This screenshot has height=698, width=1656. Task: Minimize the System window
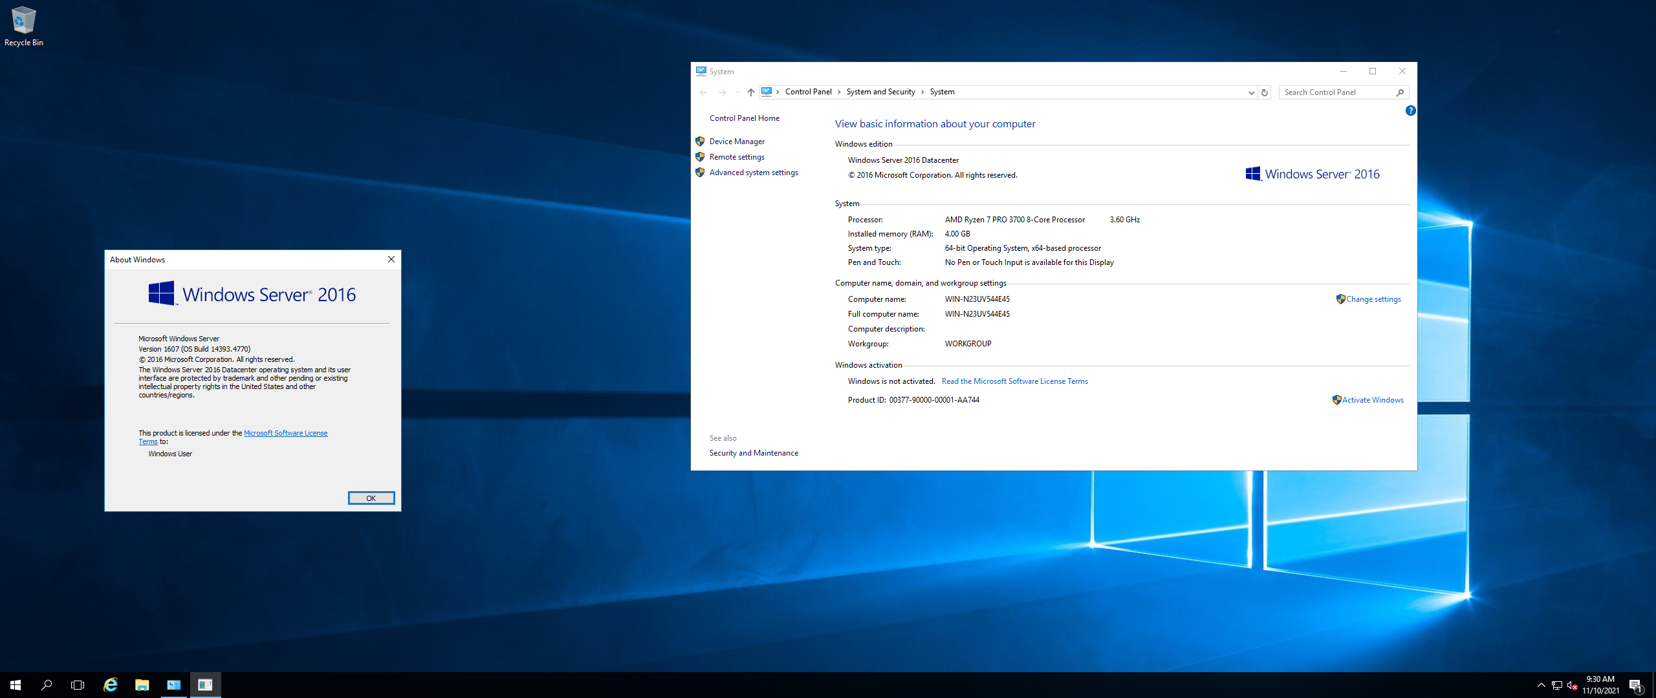coord(1344,71)
